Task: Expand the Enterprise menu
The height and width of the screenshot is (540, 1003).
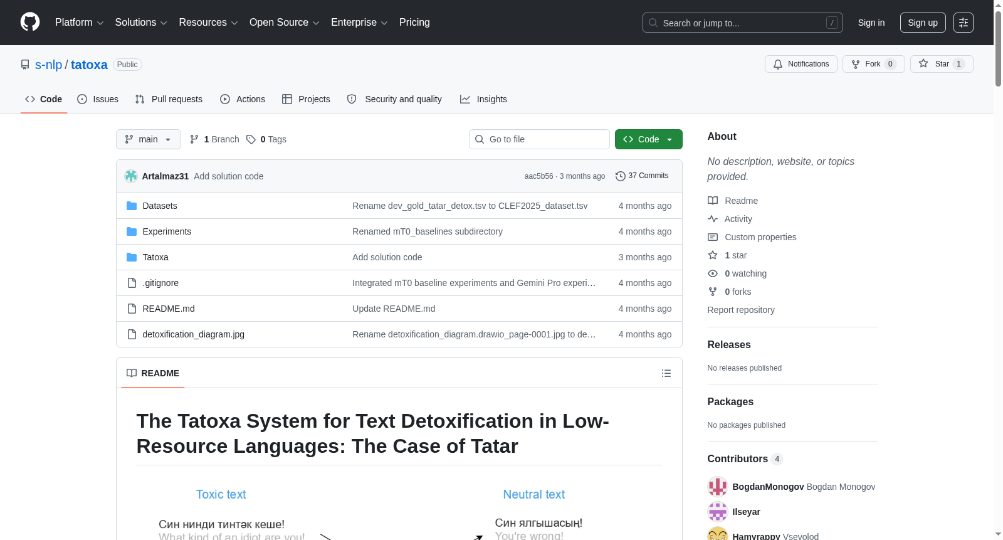Action: pos(359,23)
